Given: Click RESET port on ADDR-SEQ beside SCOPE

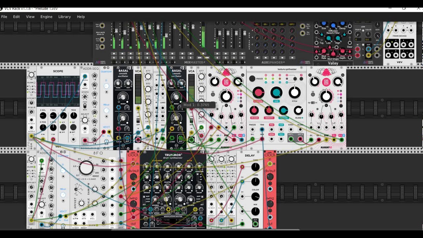Looking at the screenshot, I should pyautogui.click(x=85, y=85).
